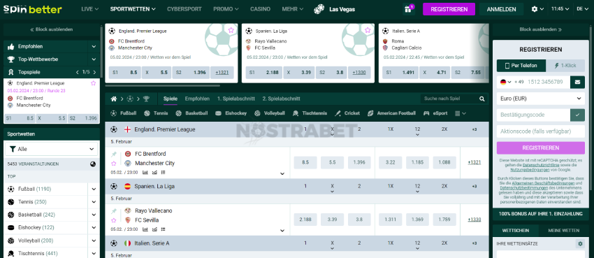Click the search magnifier icon
The height and width of the screenshot is (258, 594).
482,99
